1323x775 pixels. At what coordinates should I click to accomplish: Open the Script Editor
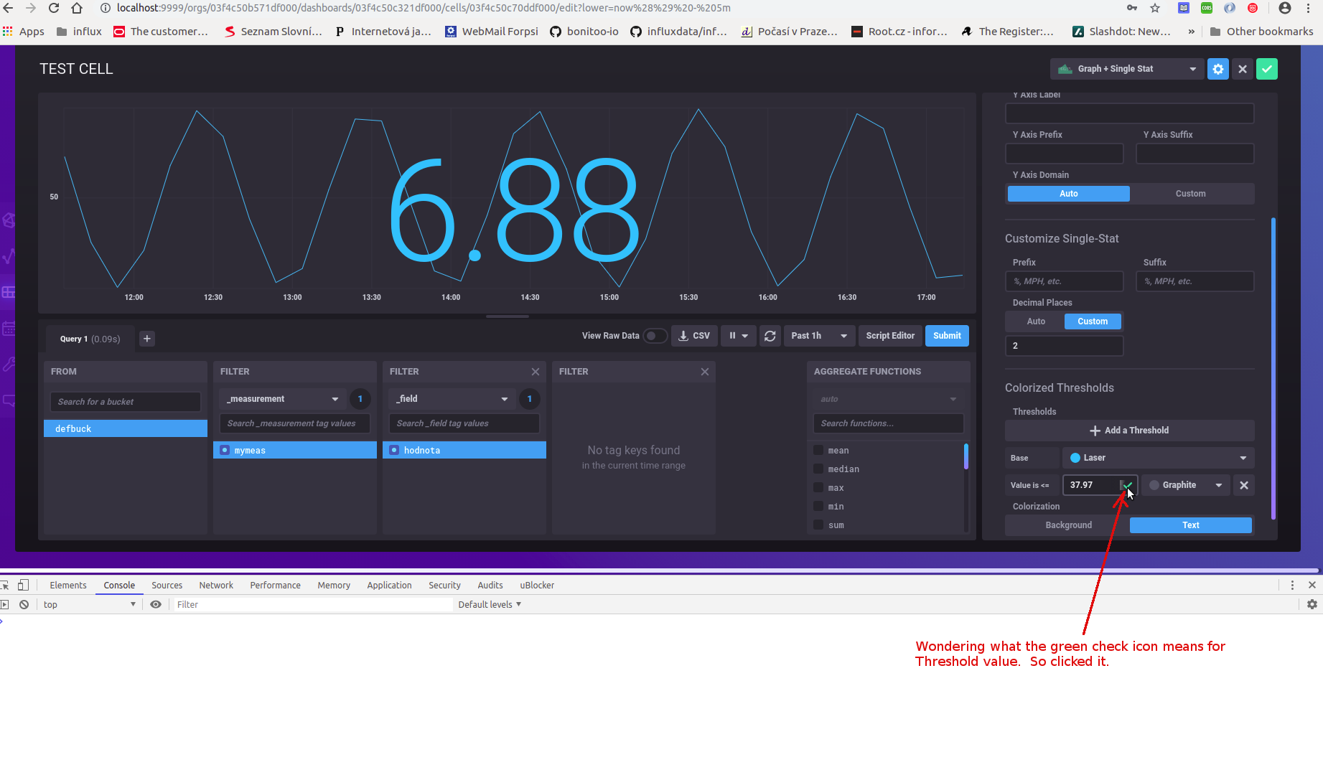coord(889,335)
